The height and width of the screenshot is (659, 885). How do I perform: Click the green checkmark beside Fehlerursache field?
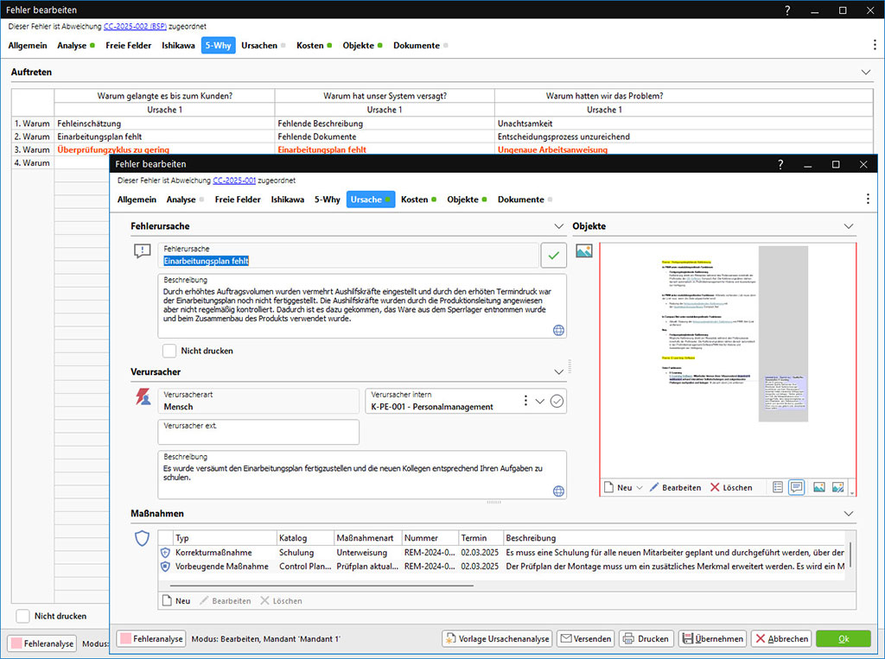point(553,255)
